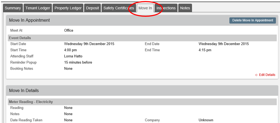Open the Summary tab

[13, 8]
